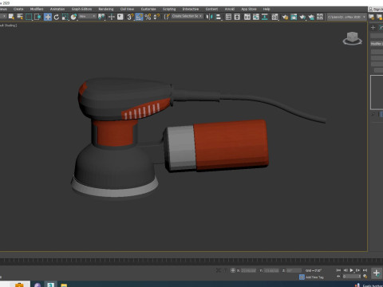The image size is (383, 287).
Task: Open Select by Name dialog
Action: tap(20, 17)
